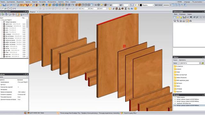Select the Line drawing tool
Image resolution: width=205 pixels, height=115 pixels.
(2, 9)
